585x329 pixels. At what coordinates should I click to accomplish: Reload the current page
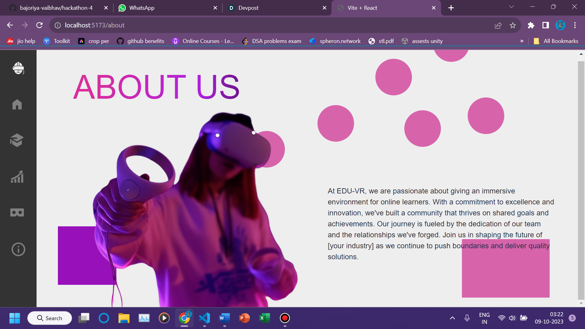point(39,25)
